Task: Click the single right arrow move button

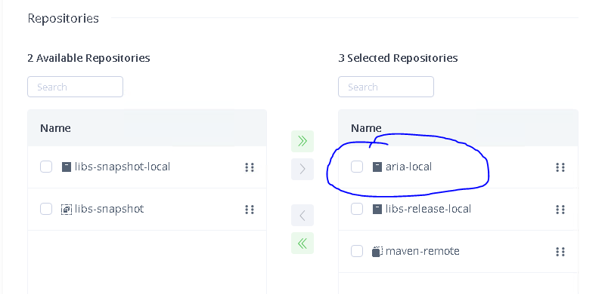Action: click(x=302, y=169)
